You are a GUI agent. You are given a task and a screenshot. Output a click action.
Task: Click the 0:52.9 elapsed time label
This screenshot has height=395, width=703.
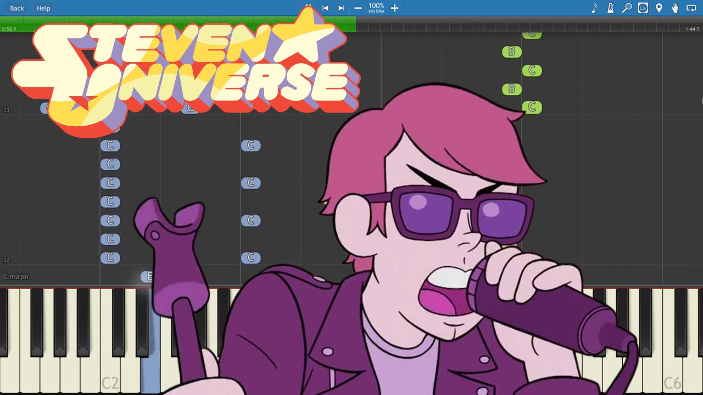[9, 29]
